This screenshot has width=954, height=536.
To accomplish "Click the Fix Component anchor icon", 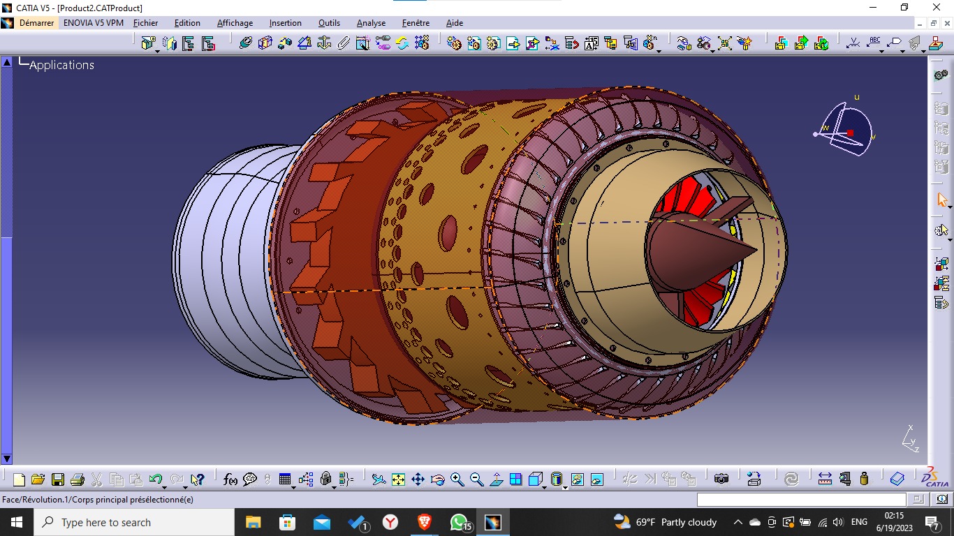I will [324, 43].
